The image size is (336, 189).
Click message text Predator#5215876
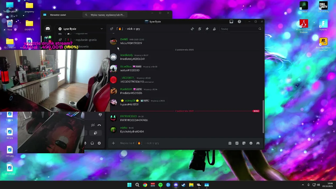tap(131, 93)
